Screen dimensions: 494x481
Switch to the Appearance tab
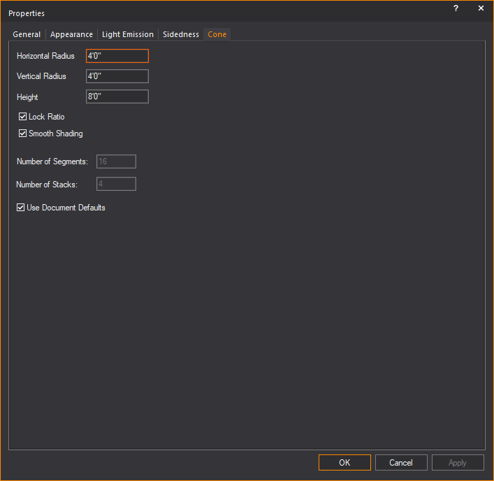coord(71,34)
